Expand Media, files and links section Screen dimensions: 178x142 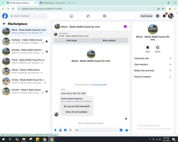pyautogui.click(x=153, y=71)
